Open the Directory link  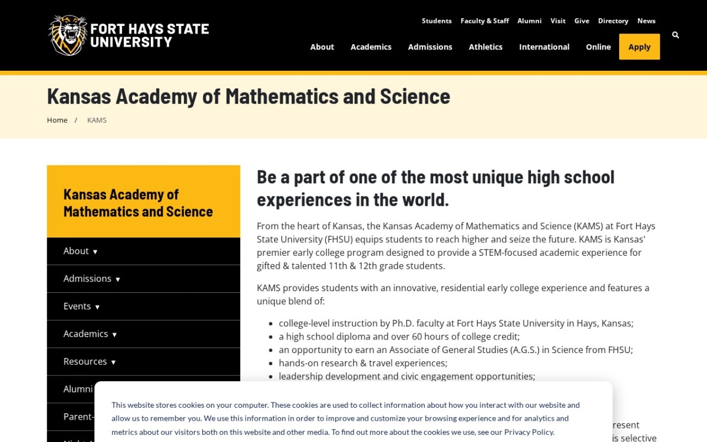[x=613, y=21]
